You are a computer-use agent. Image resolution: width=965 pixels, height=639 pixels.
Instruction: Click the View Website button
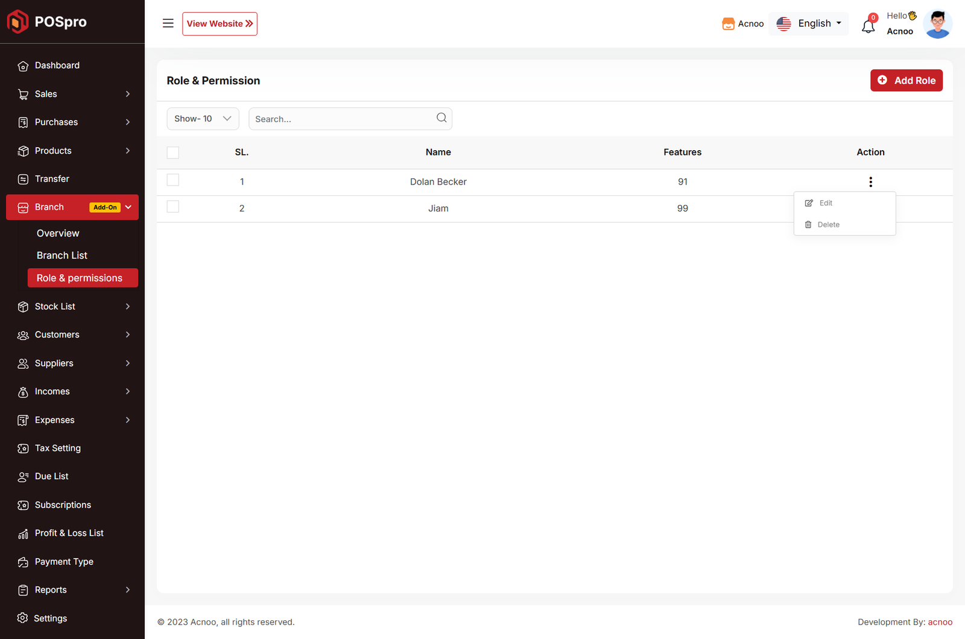(x=220, y=24)
